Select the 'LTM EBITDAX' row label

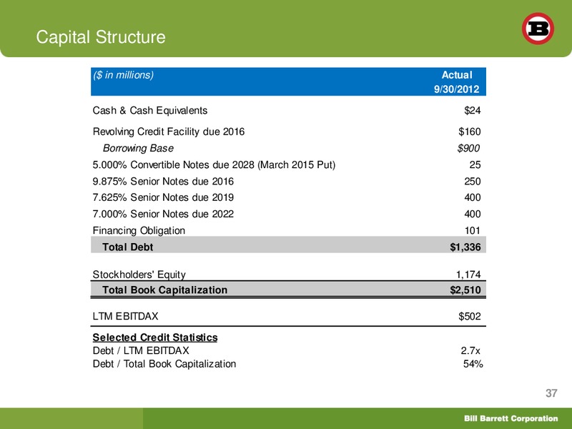[126, 316]
